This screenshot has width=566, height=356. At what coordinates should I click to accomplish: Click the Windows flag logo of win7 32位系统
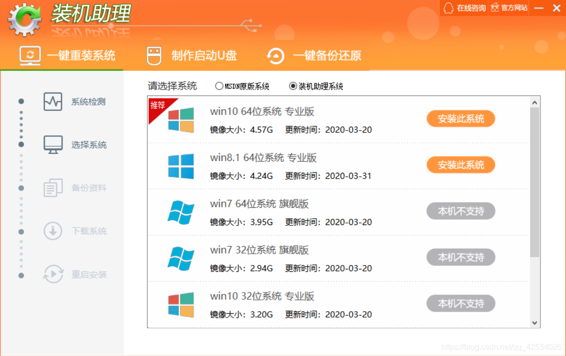[x=181, y=259]
